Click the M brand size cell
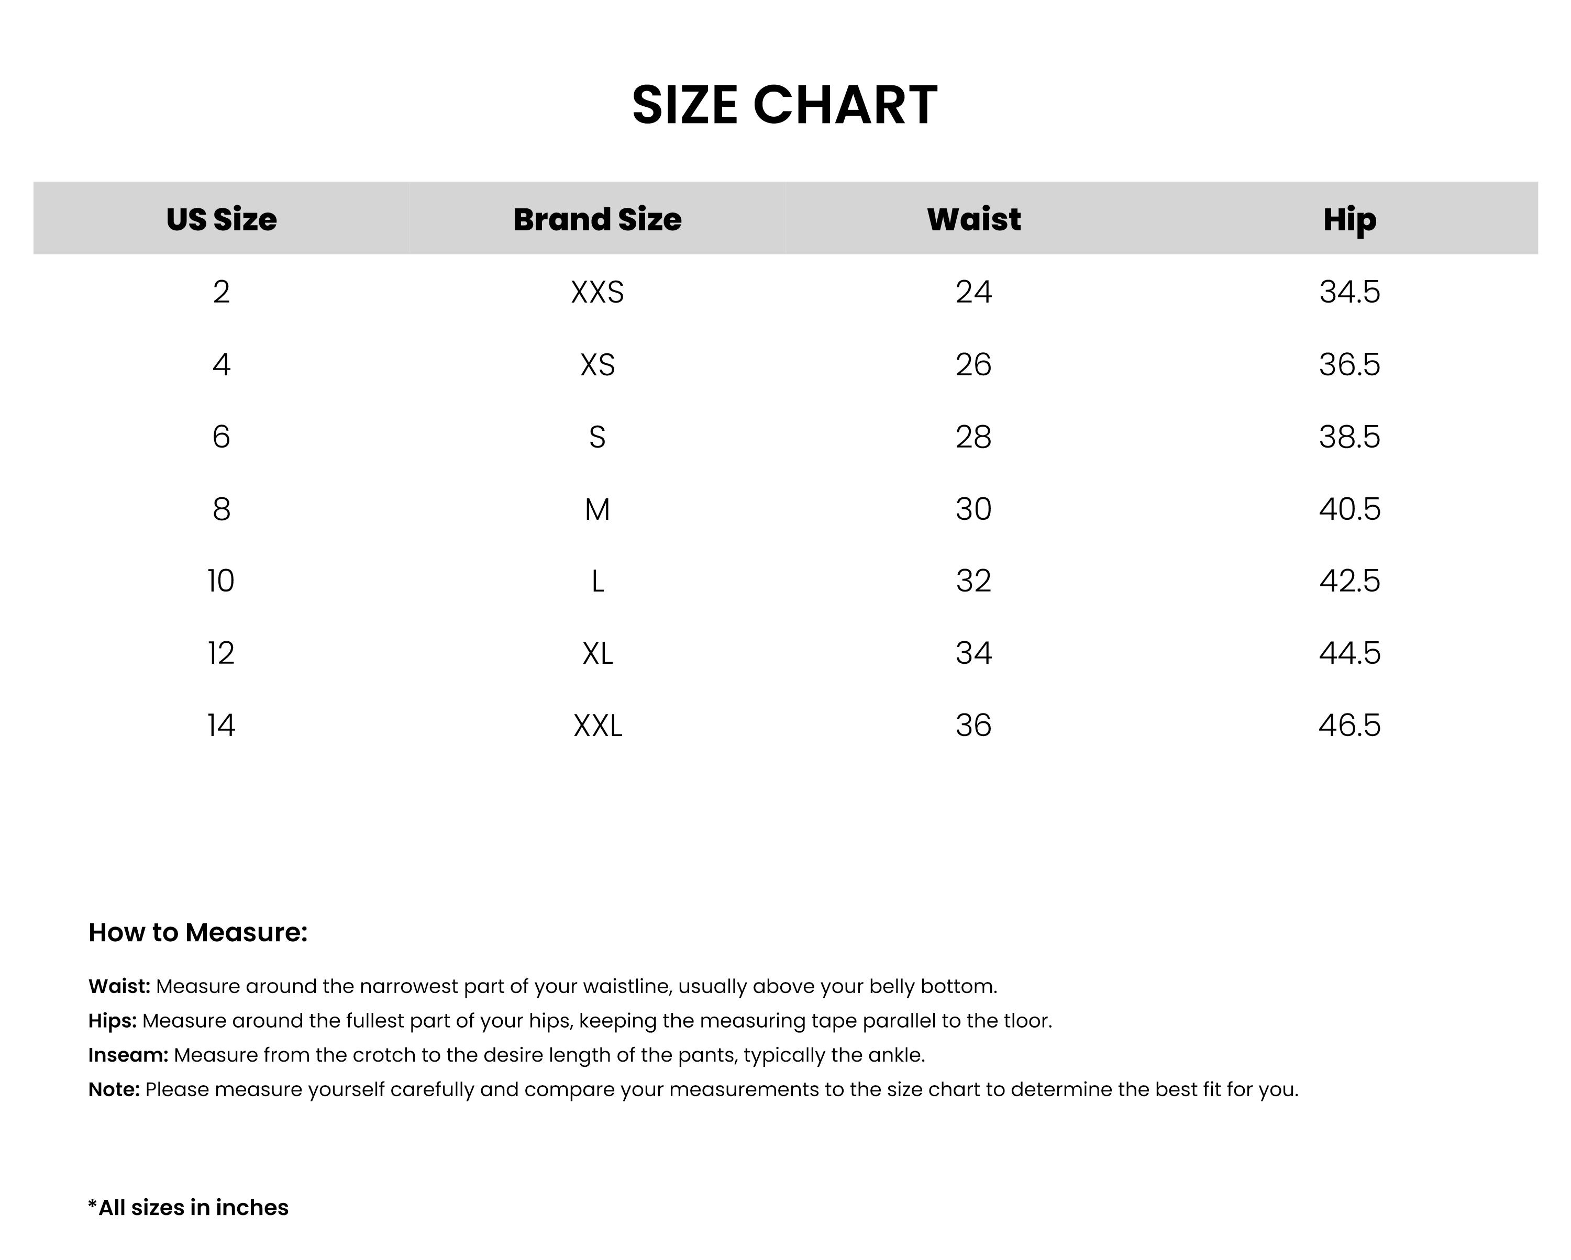 tap(597, 509)
